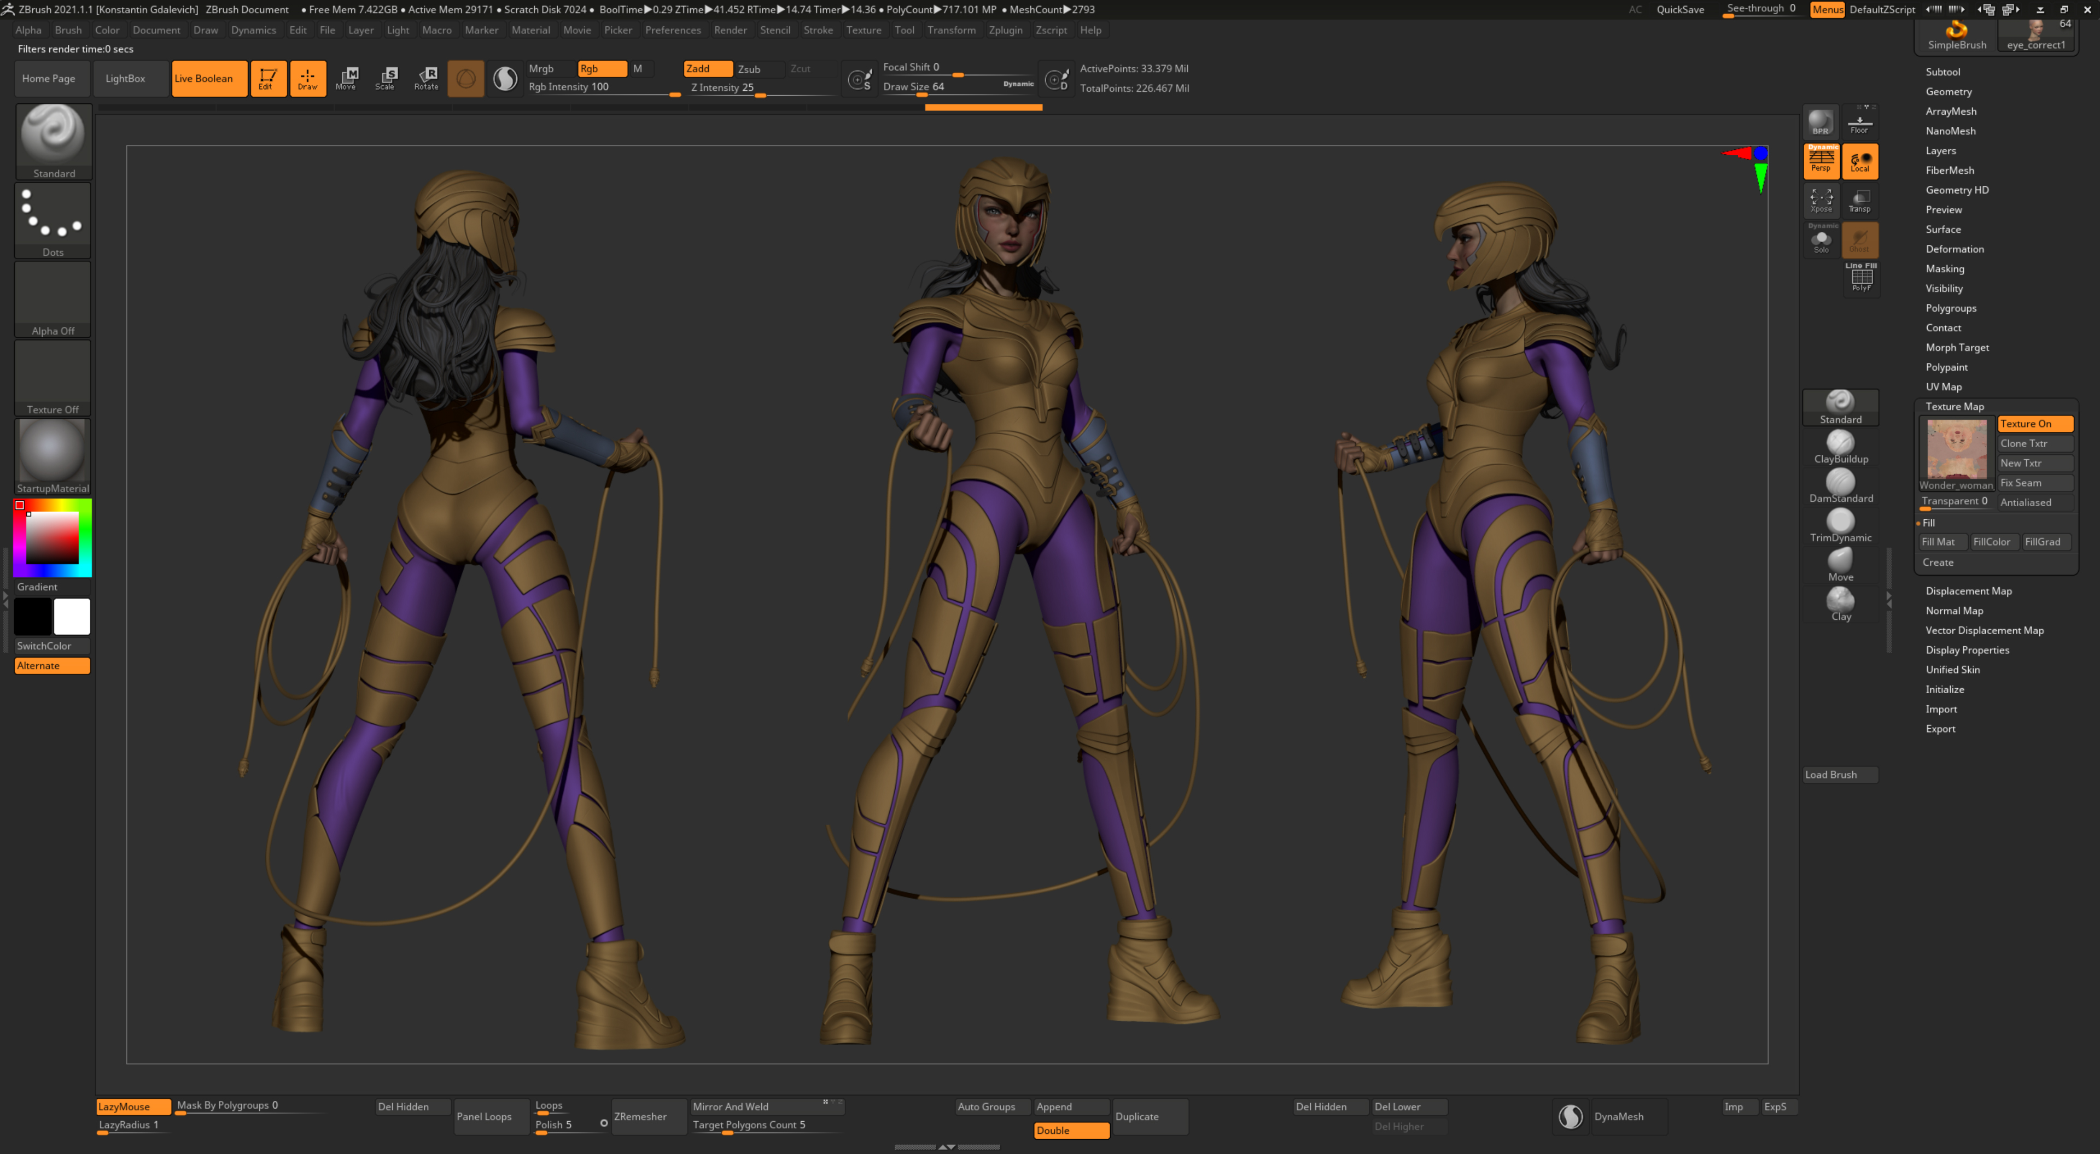Activate the Move transform icon

pyautogui.click(x=347, y=78)
